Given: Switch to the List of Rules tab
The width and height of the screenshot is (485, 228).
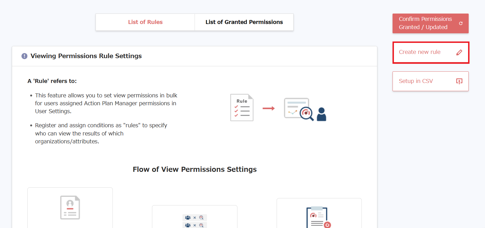Looking at the screenshot, I should pyautogui.click(x=145, y=22).
